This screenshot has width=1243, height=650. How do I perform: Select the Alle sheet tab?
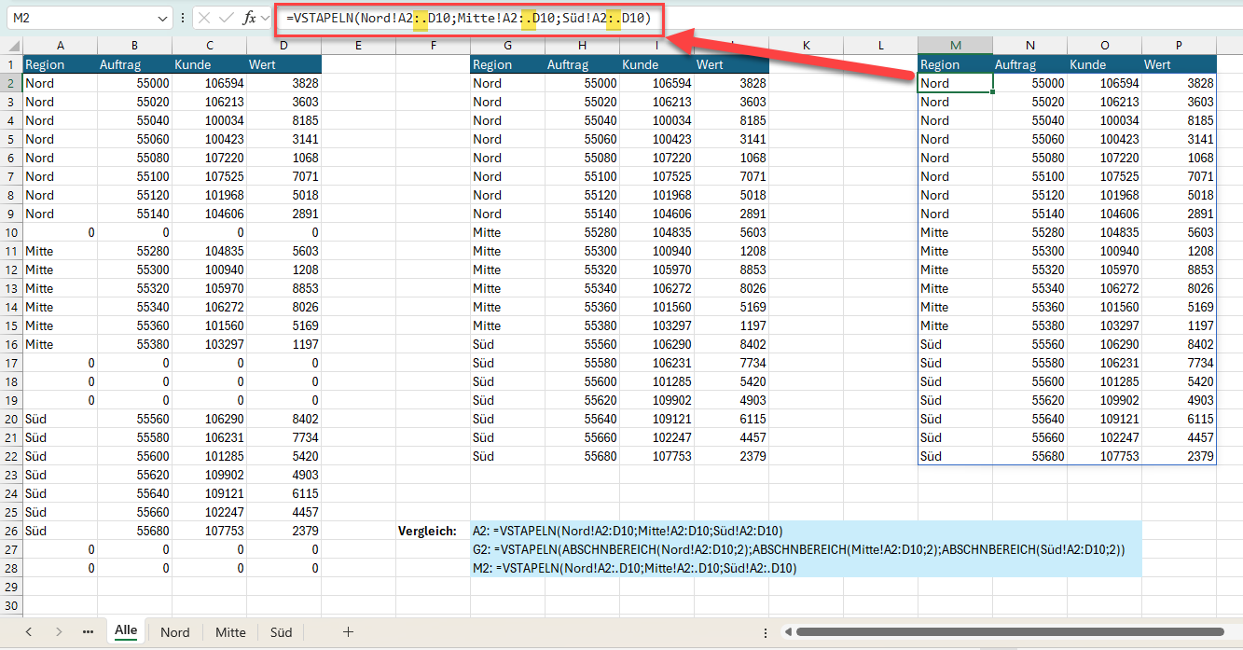point(126,631)
